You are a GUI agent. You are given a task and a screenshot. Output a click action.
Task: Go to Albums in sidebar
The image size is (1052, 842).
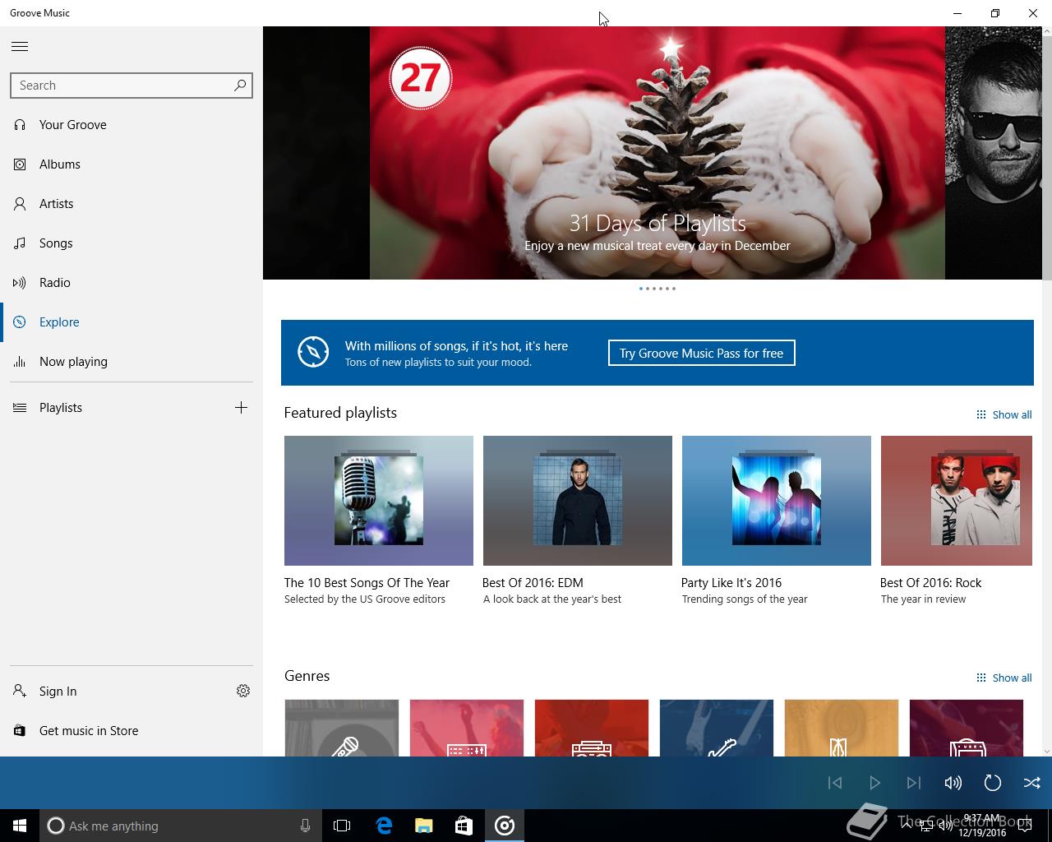tap(131, 164)
